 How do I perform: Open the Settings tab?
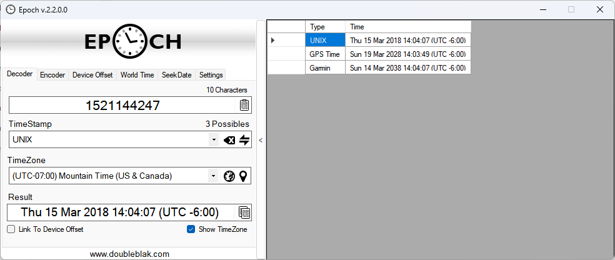pos(211,75)
